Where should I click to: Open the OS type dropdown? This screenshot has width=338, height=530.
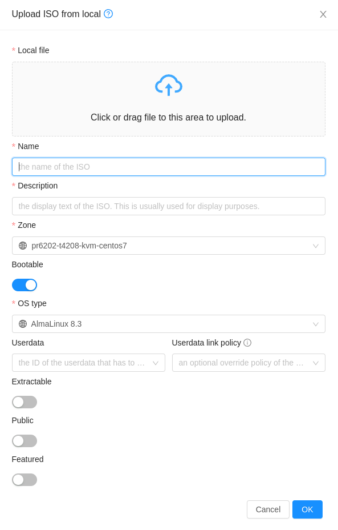(168, 324)
